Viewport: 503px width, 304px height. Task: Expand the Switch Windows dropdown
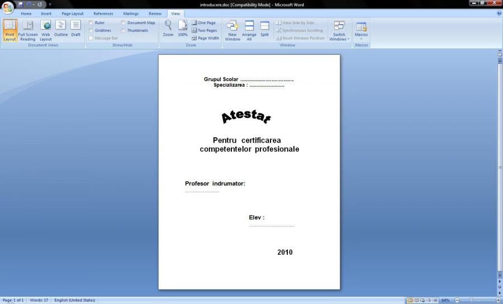click(339, 31)
